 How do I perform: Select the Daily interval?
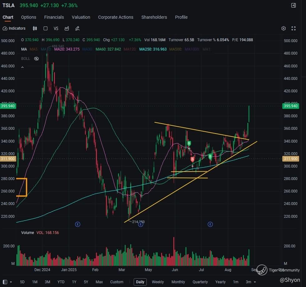pyautogui.click(x=140, y=282)
